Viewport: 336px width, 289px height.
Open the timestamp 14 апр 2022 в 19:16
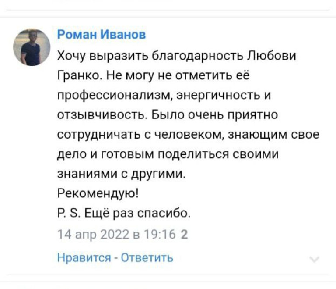116,235
